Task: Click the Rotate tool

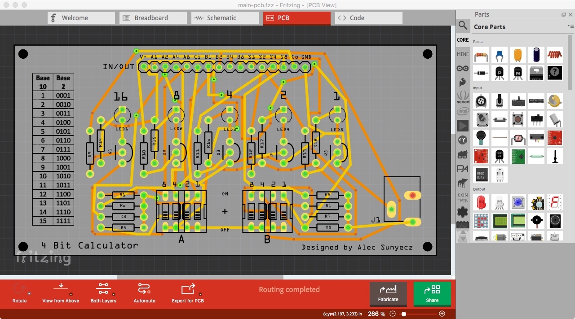Action: (20, 293)
